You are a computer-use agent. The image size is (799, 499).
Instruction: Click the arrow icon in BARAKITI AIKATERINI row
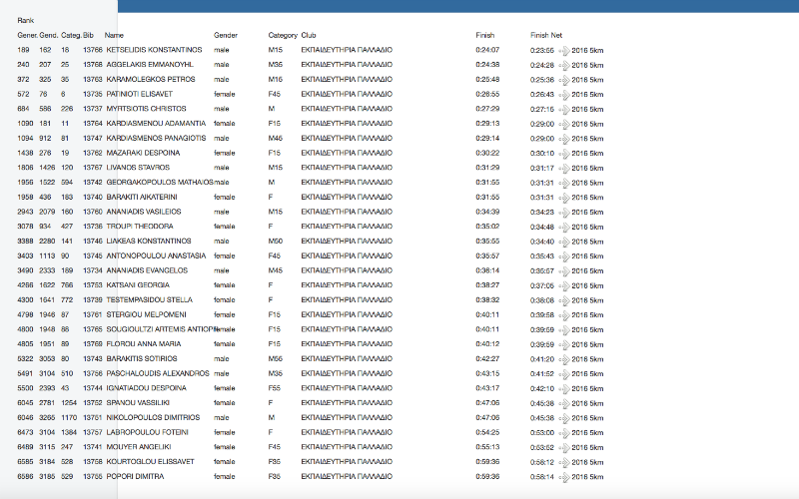(x=564, y=198)
